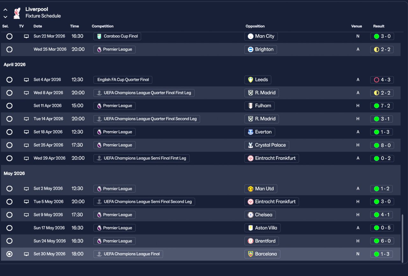This screenshot has width=408, height=276.
Task: Select the radio button for the Leeds match
Action: pos(10,80)
